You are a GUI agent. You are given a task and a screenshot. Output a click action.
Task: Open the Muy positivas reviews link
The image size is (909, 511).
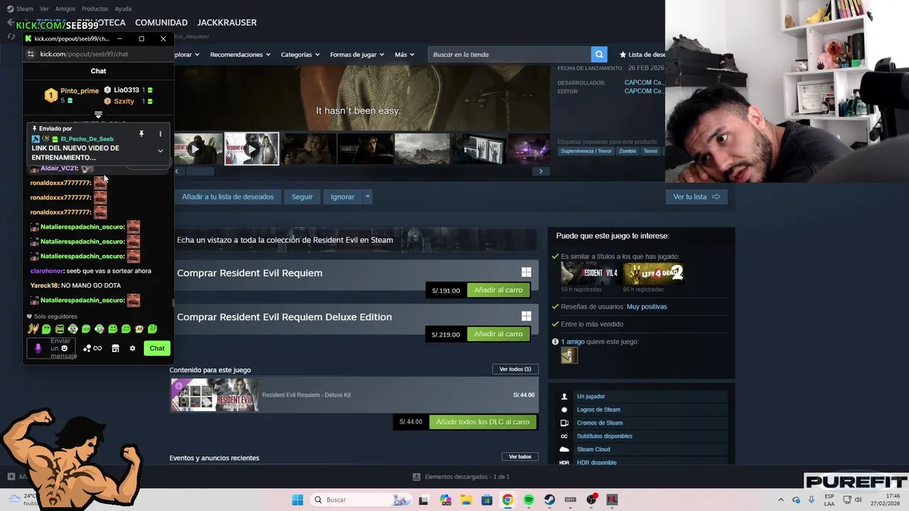pos(647,307)
